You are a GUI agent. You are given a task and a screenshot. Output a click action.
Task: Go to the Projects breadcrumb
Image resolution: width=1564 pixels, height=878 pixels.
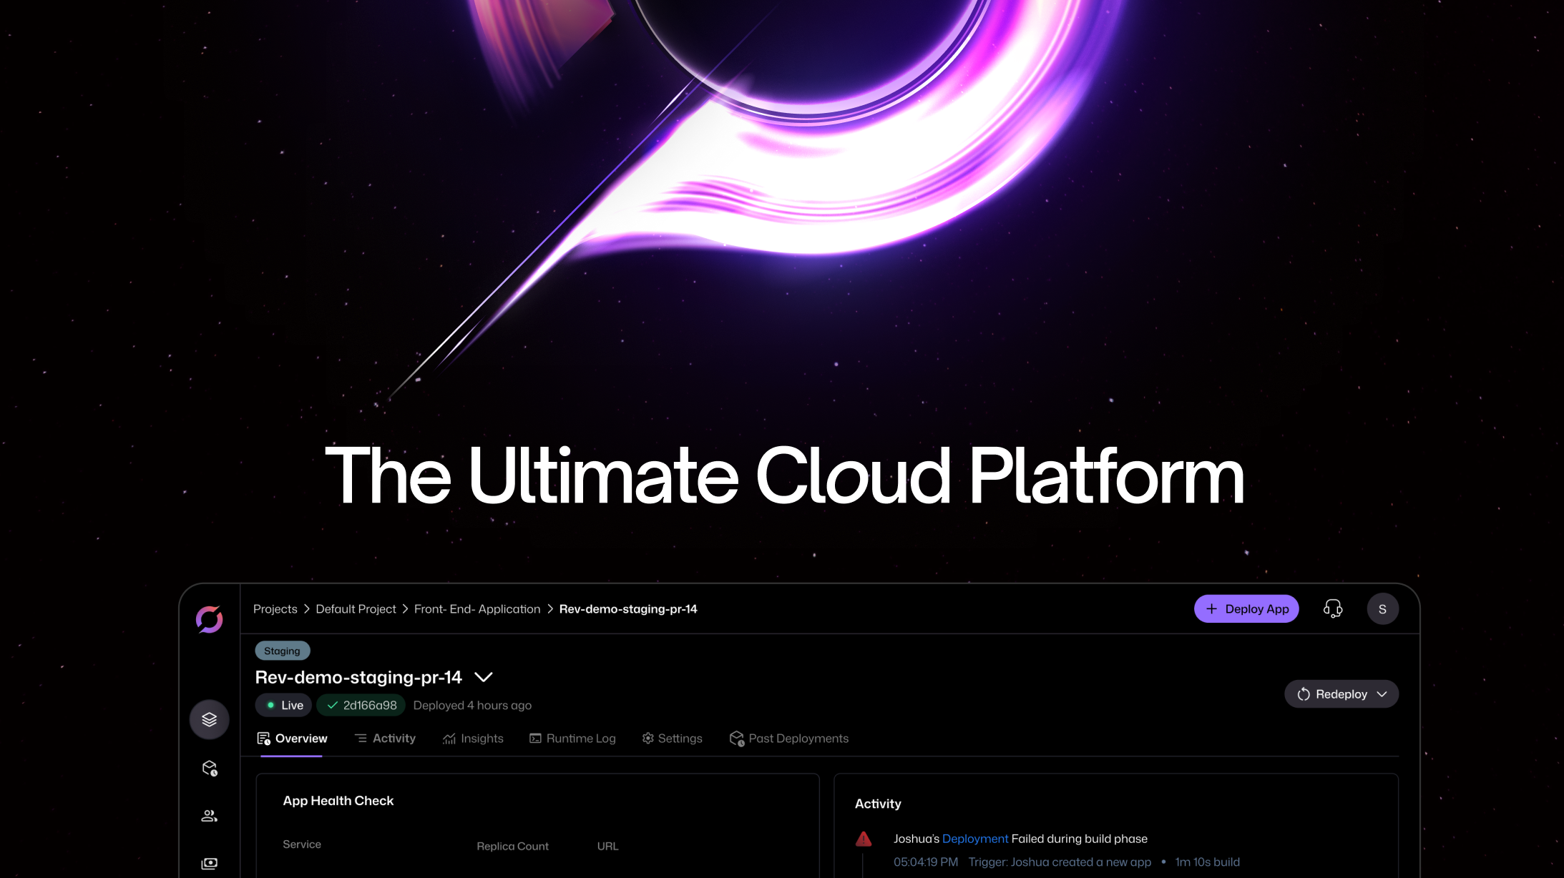275,609
